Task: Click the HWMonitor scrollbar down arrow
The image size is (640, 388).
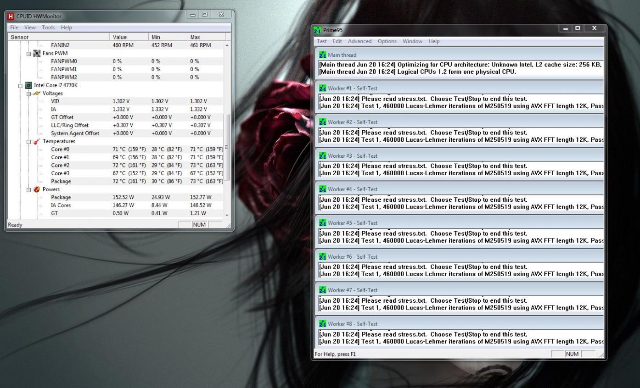Action: [227, 215]
